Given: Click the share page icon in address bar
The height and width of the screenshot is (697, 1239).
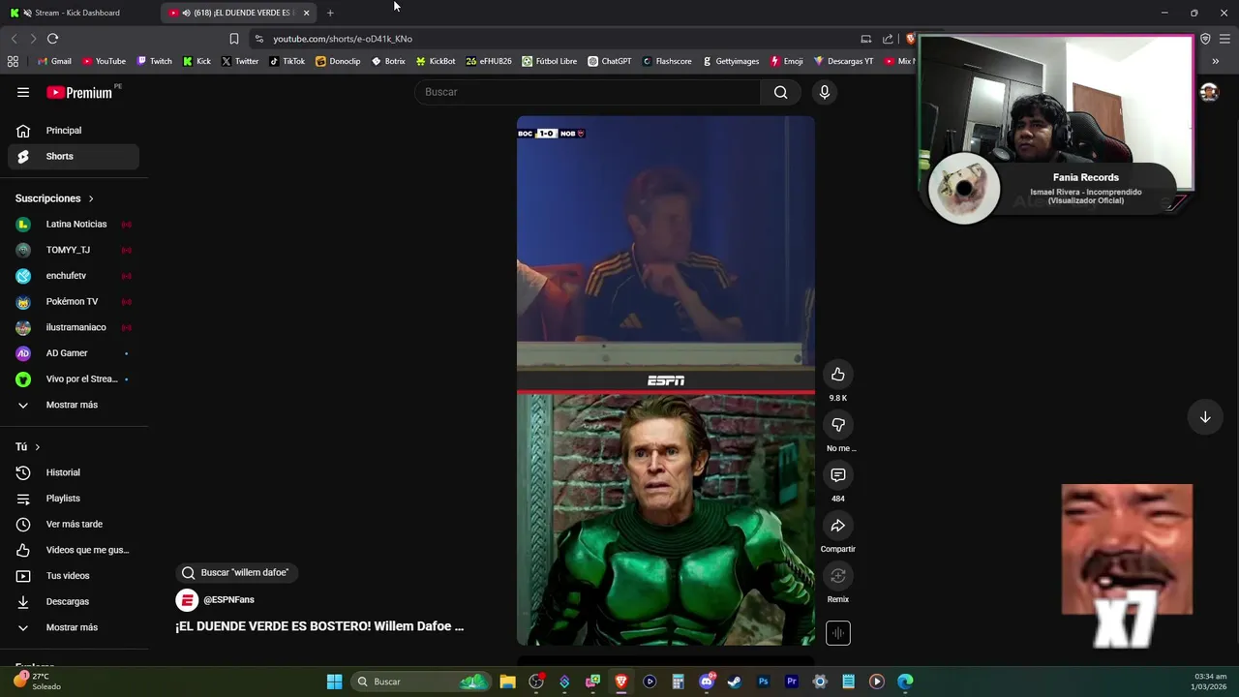Looking at the screenshot, I should [x=888, y=39].
